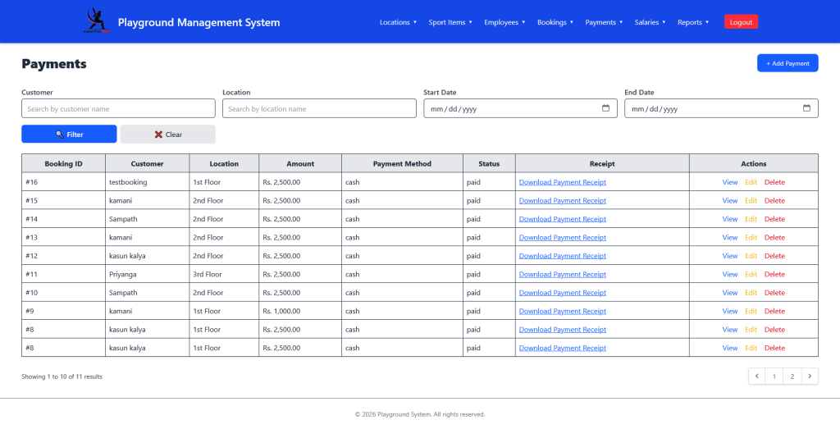
Task: View payment details for booking #11
Action: pyautogui.click(x=729, y=274)
